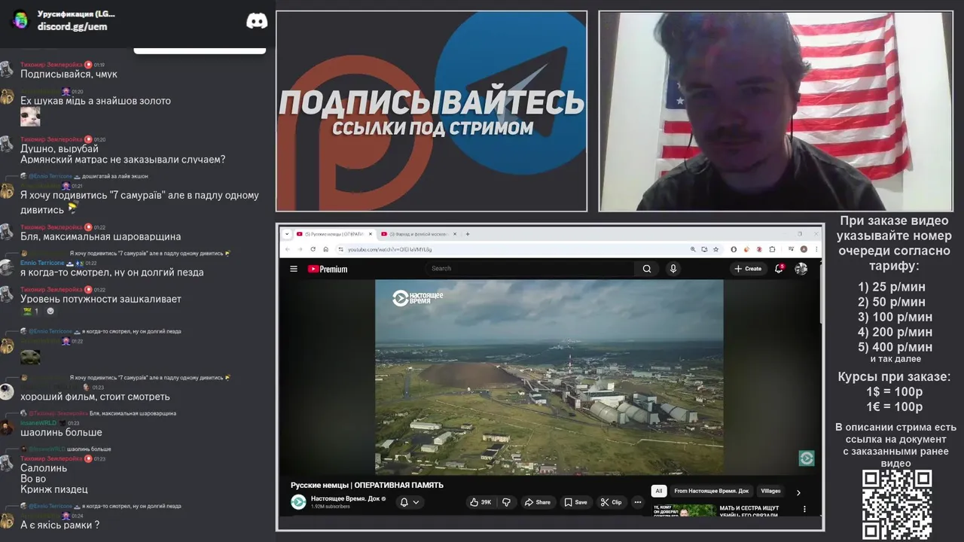Image resolution: width=964 pixels, height=542 pixels.
Task: Switch to Фарид и фембой browser tab
Action: click(419, 234)
